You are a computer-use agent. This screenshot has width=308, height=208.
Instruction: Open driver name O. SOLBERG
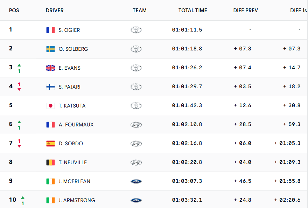click(x=73, y=49)
